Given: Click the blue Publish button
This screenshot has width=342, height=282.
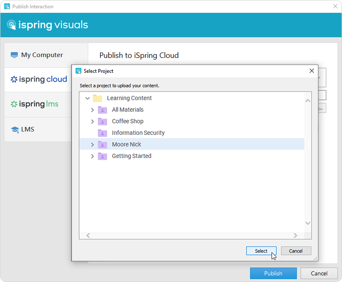Looking at the screenshot, I should [273, 273].
